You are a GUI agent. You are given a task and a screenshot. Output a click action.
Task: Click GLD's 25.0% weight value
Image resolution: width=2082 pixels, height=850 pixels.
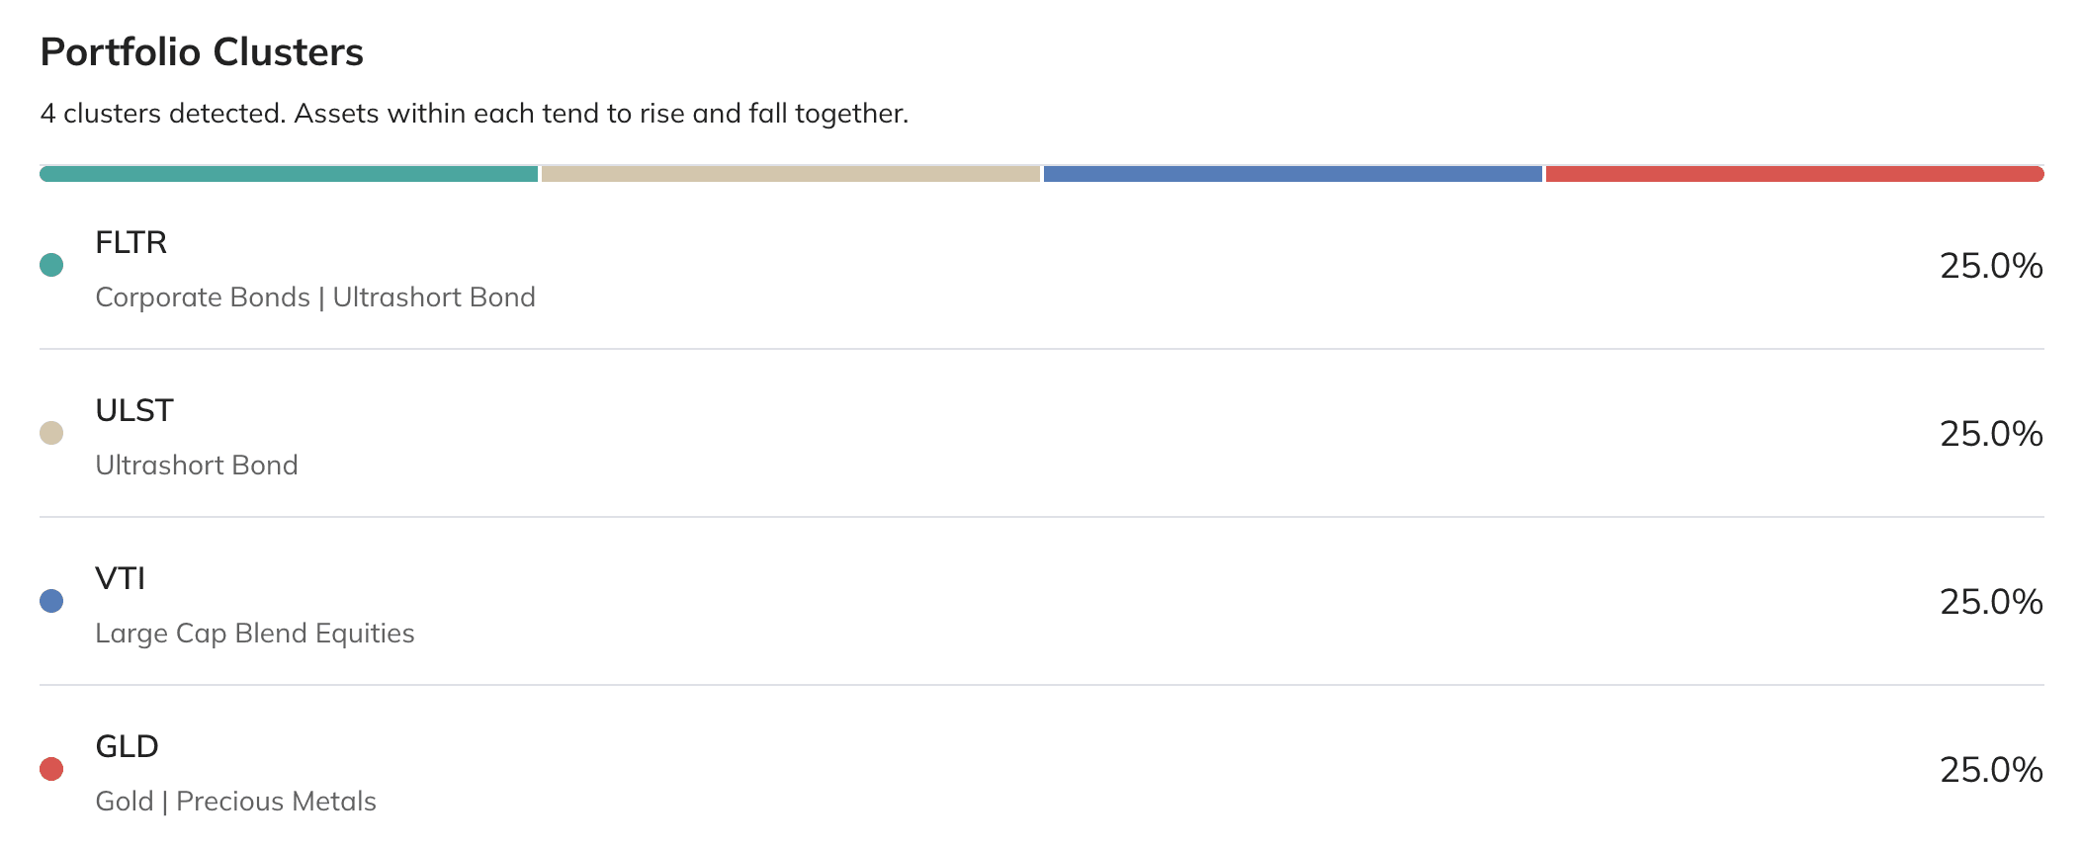[1991, 770]
